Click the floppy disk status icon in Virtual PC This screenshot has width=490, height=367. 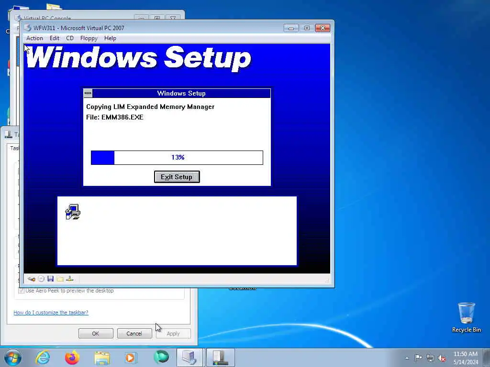[x=51, y=279]
